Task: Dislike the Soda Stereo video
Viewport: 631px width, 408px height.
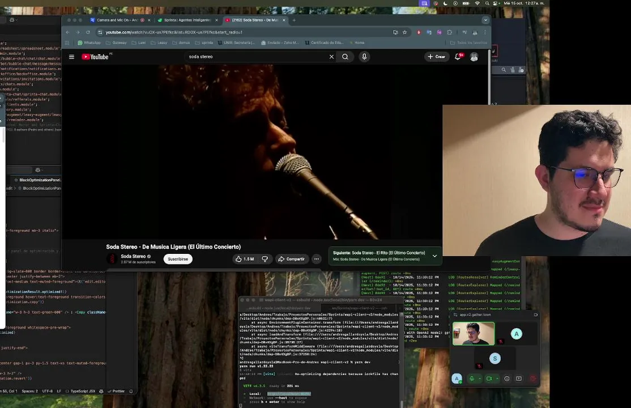Action: tap(265, 259)
